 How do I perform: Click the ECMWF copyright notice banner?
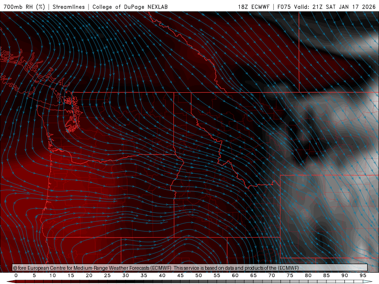tap(190, 267)
